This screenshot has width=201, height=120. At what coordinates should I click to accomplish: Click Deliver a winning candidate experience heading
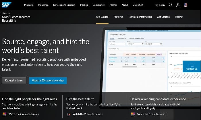tap(158, 99)
